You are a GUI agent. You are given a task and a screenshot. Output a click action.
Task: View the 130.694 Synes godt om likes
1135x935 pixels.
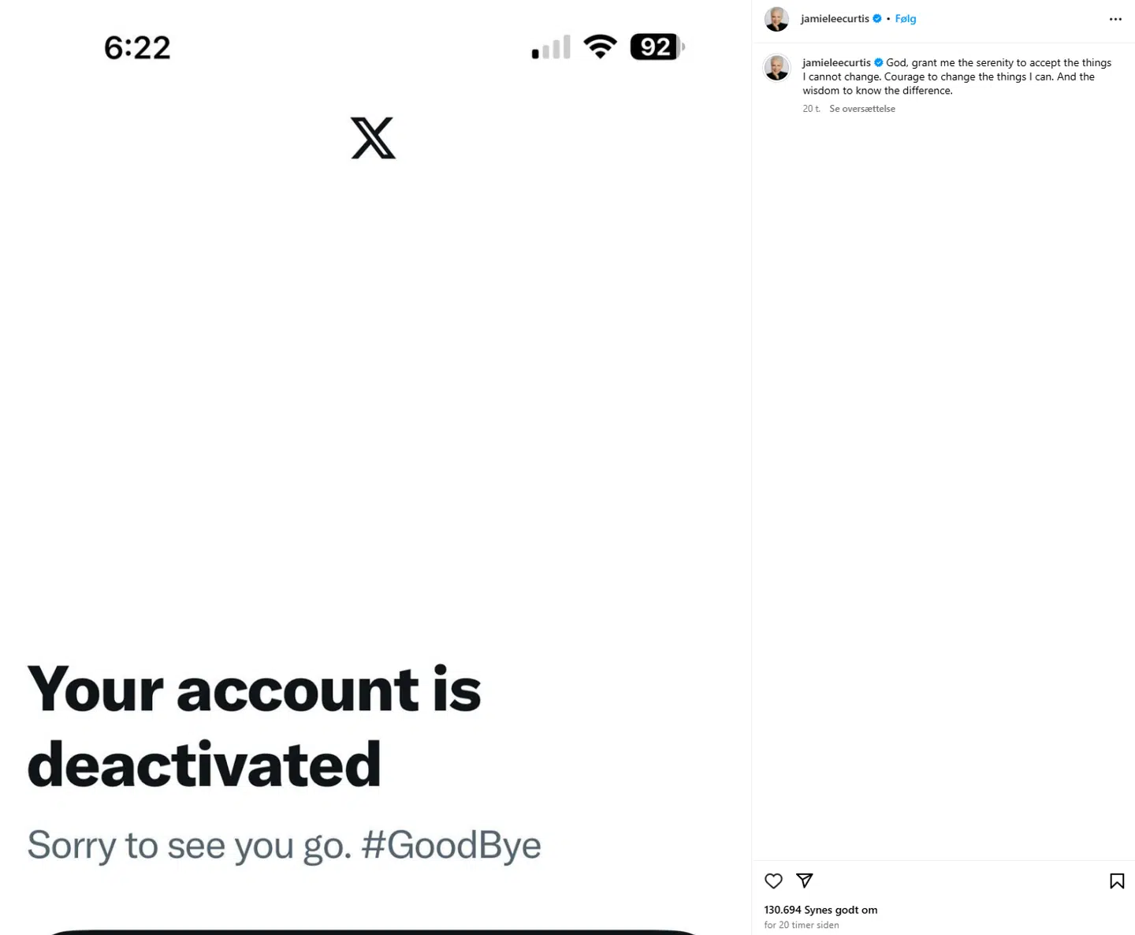tap(820, 910)
